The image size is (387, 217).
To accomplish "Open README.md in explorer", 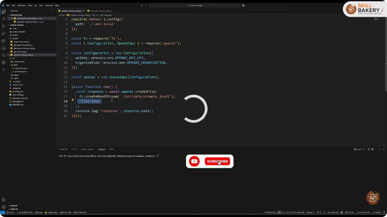I will [18, 105].
